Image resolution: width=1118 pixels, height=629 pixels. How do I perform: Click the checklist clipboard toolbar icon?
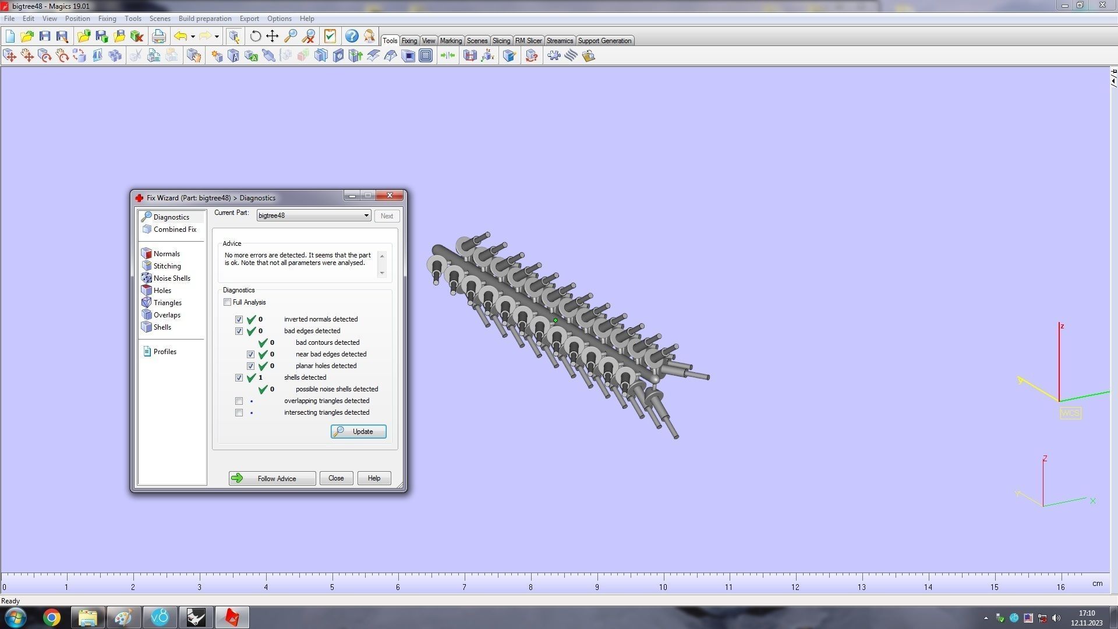tap(330, 36)
